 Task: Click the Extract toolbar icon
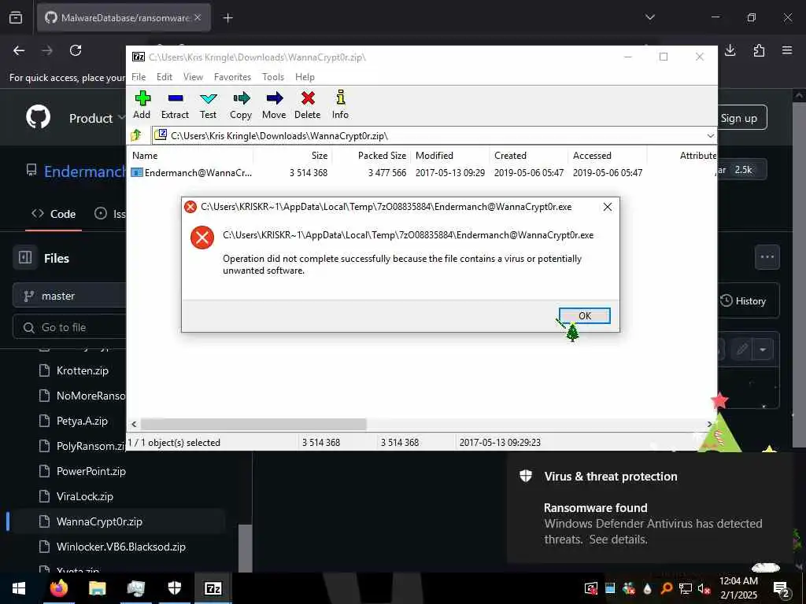click(175, 105)
